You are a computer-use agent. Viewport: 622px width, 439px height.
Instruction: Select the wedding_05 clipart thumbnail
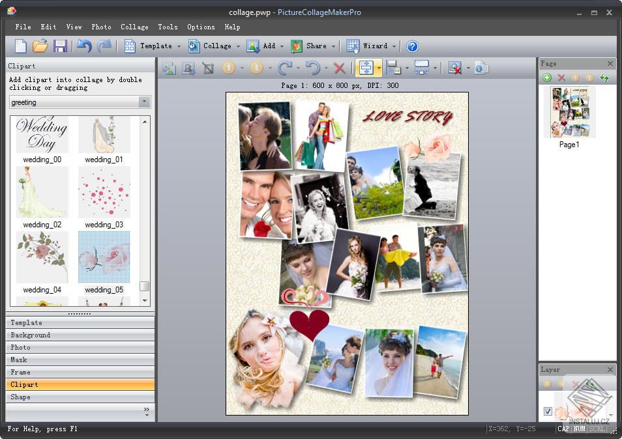tap(104, 257)
